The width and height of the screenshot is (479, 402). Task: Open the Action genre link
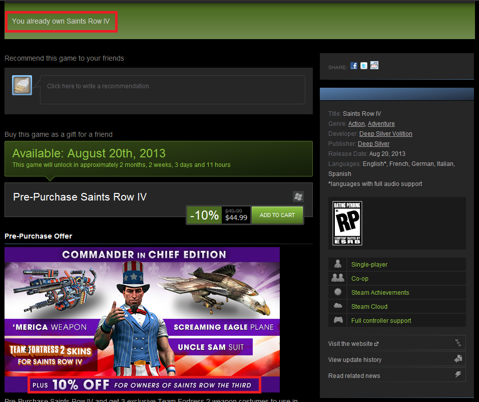pos(356,124)
